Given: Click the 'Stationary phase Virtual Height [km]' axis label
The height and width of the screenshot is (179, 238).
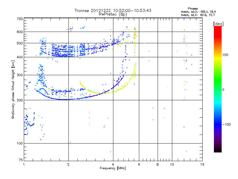Looking at the screenshot, I should (13, 89).
